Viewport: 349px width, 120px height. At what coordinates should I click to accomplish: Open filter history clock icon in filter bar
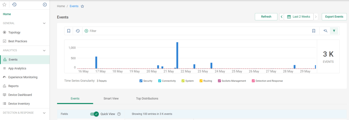(78, 31)
